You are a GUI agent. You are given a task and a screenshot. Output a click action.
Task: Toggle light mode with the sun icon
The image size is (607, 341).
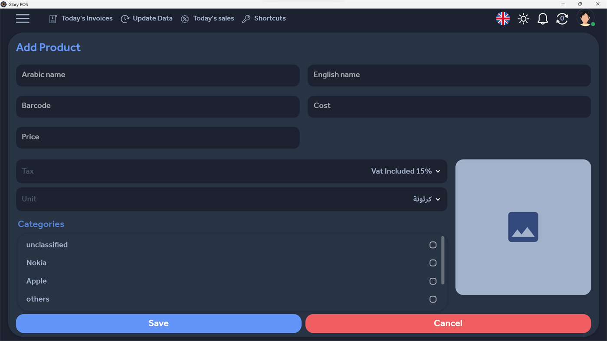(523, 19)
